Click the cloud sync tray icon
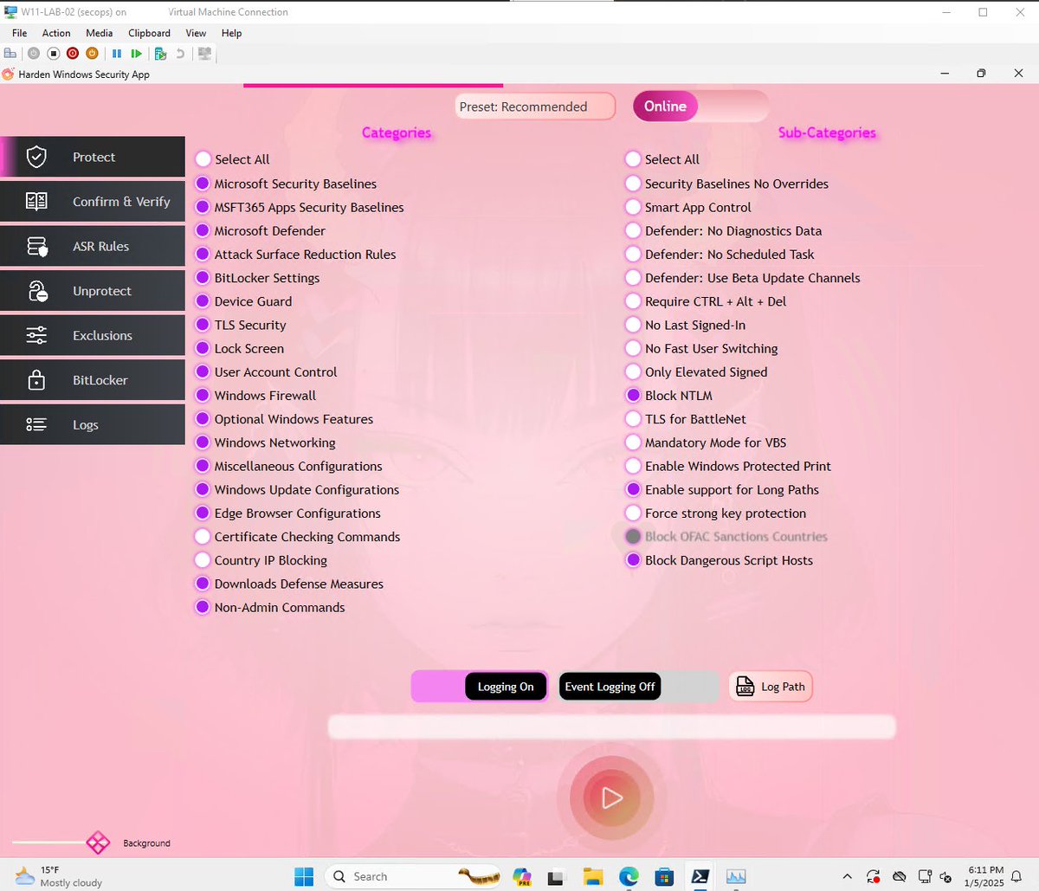Image resolution: width=1039 pixels, height=891 pixels. (900, 876)
